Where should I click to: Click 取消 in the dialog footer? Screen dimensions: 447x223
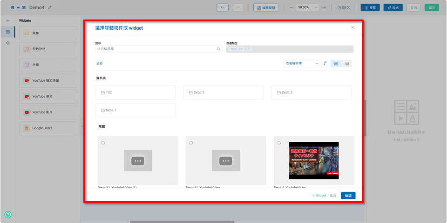(x=333, y=196)
